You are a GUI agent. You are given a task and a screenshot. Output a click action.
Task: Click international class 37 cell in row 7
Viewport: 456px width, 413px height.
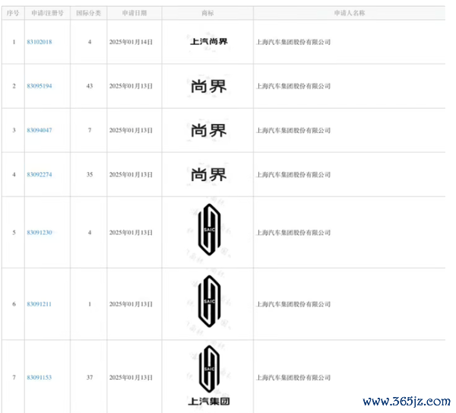(x=89, y=377)
